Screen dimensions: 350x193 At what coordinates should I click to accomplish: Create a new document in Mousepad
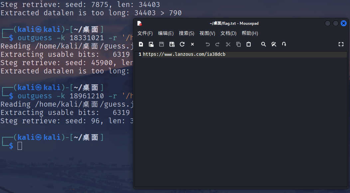141,44
